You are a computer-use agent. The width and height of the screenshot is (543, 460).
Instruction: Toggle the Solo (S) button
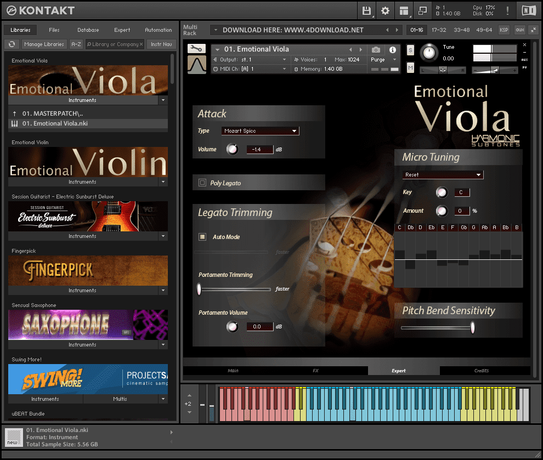pos(410,50)
